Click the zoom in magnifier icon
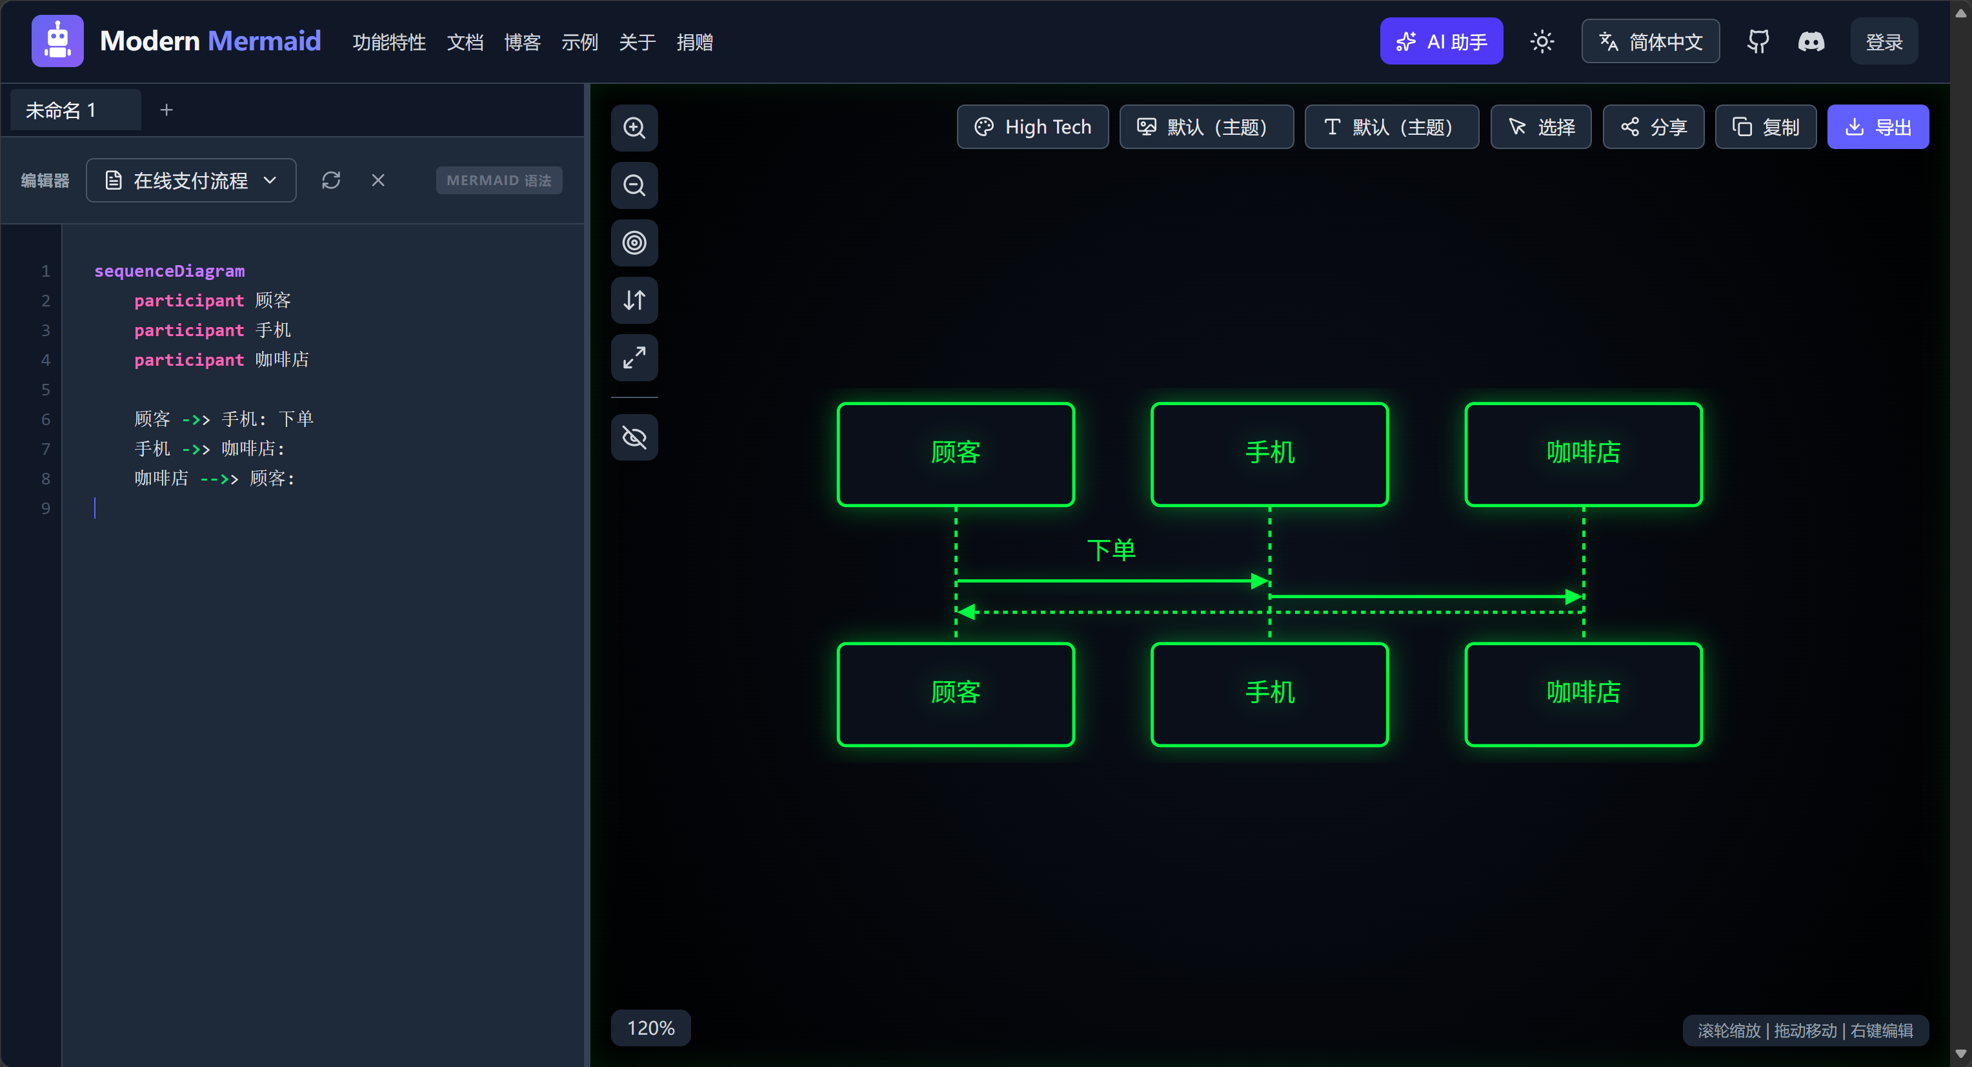The width and height of the screenshot is (1972, 1067). [634, 128]
